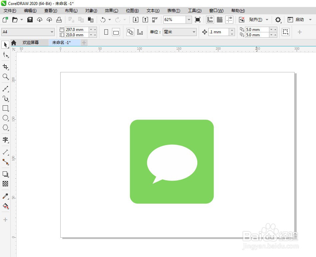The image size is (316, 257).
Task: Select the Text tool
Action: pyautogui.click(x=5, y=140)
